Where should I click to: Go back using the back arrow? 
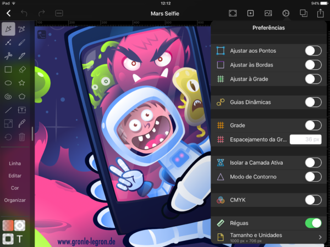[8, 13]
